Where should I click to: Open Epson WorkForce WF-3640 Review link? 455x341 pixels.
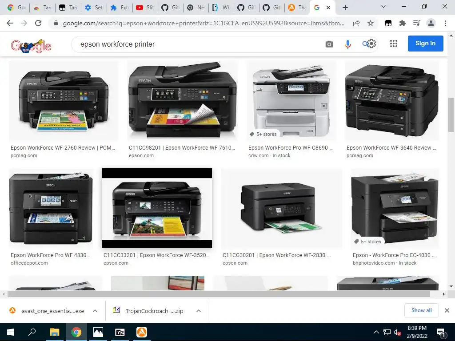click(x=391, y=147)
